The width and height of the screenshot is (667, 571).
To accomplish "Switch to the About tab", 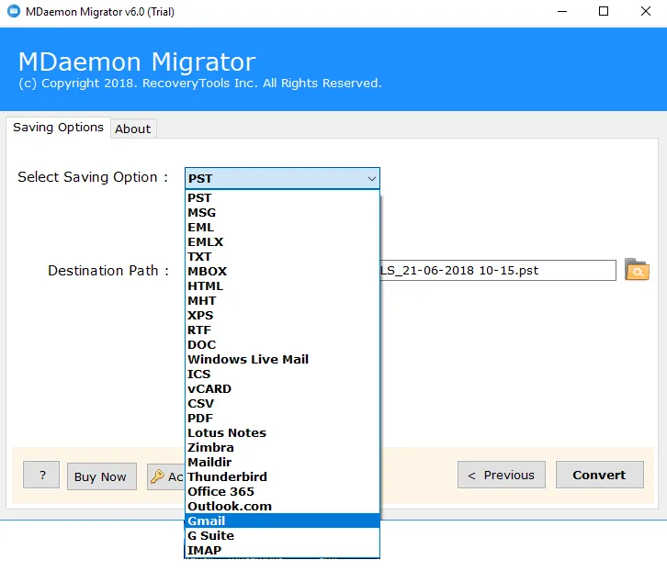I will [x=132, y=129].
